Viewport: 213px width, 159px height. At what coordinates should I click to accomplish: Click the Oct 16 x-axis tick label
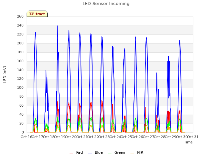click(27, 137)
